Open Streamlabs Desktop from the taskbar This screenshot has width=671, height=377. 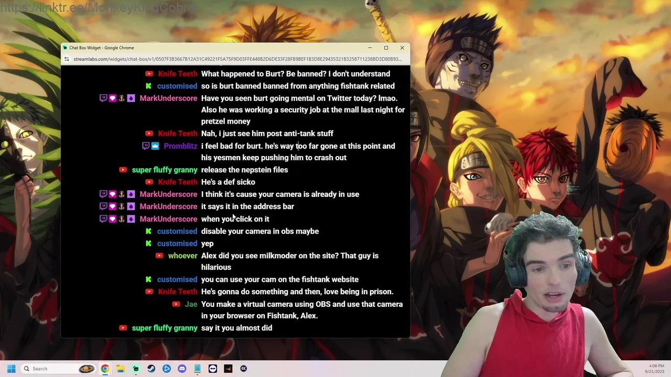[x=136, y=369]
